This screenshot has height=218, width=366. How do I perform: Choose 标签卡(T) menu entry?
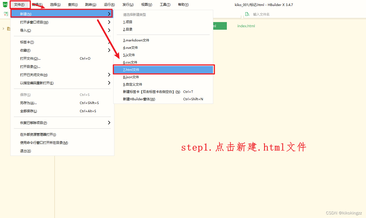point(62,42)
